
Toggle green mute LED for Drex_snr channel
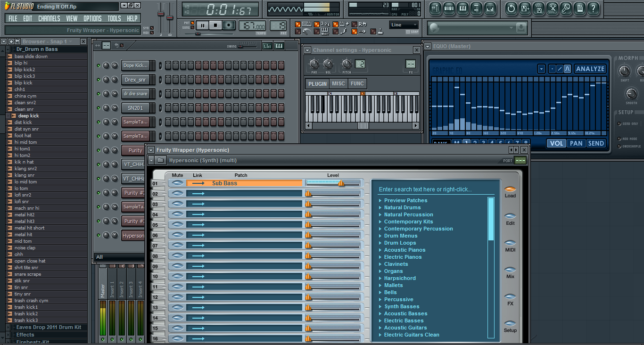pyautogui.click(x=99, y=80)
